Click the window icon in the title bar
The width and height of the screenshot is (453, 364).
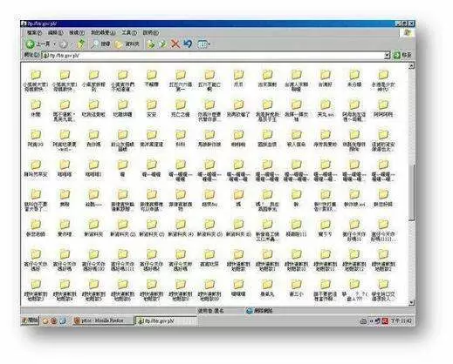[24, 24]
